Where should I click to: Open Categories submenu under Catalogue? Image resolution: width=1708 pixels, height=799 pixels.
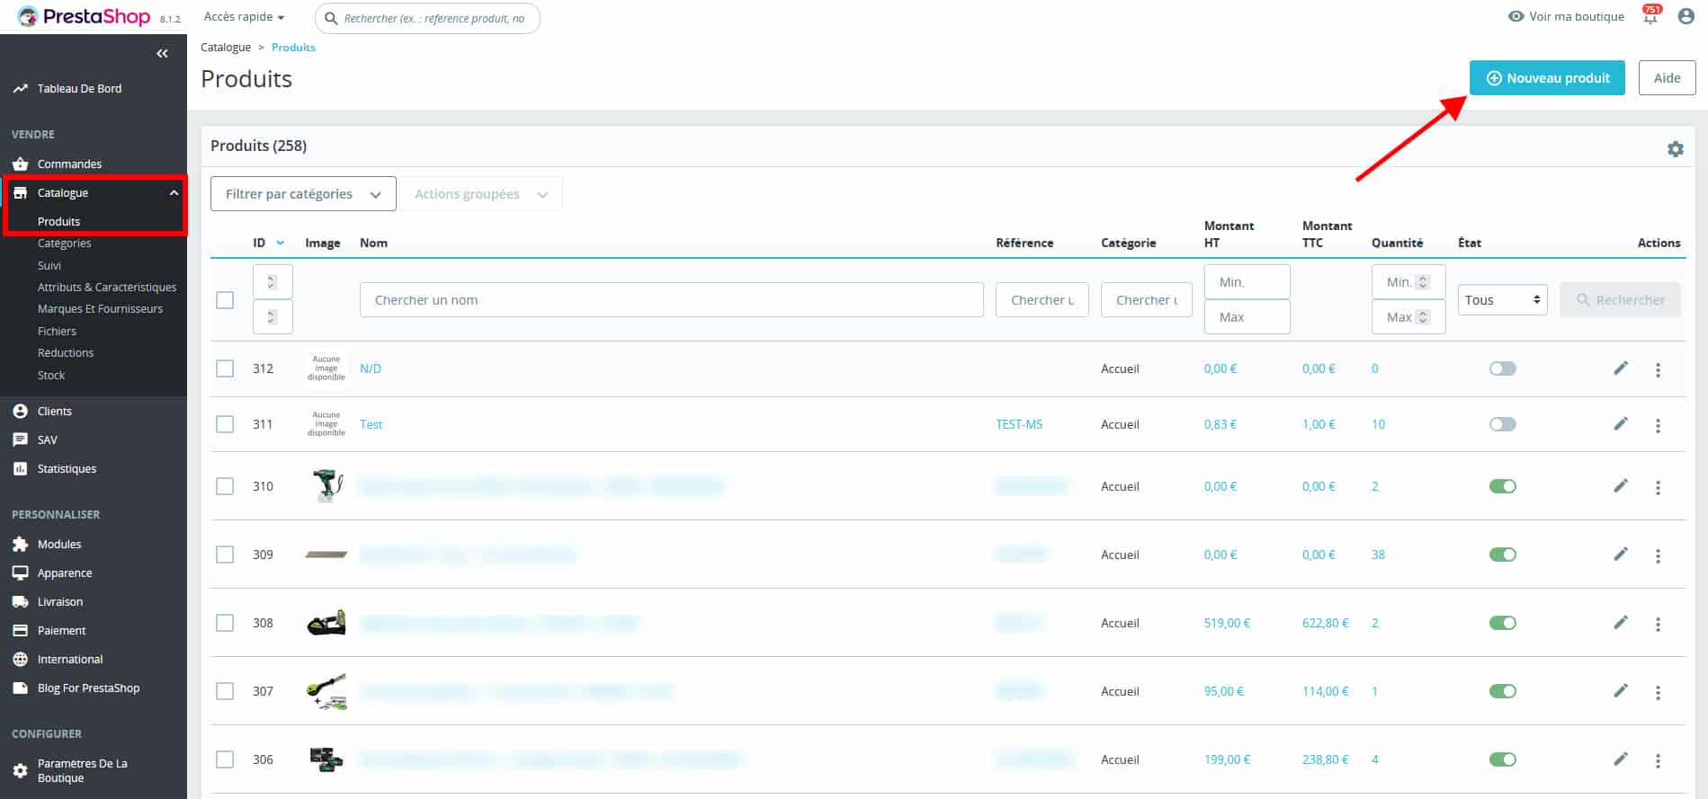click(64, 243)
